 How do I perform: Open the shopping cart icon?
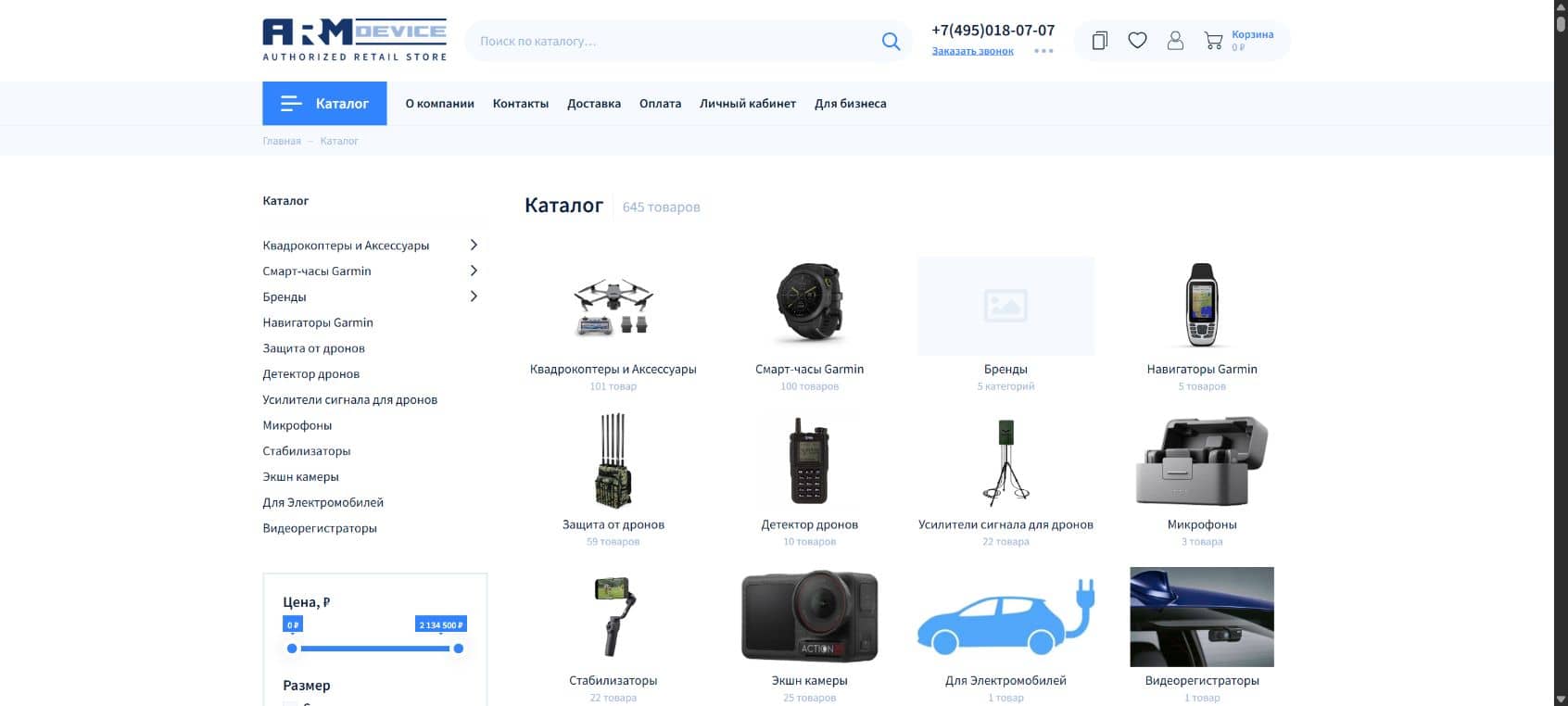[x=1213, y=41]
